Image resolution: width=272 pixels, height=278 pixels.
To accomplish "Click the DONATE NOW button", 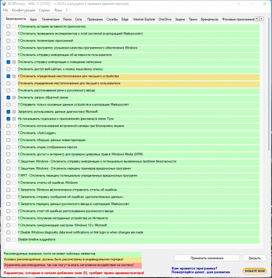I will (x=254, y=271).
